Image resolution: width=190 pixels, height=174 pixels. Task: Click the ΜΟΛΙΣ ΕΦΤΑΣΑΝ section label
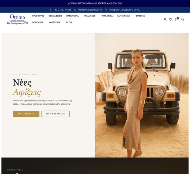pyautogui.click(x=15, y=170)
